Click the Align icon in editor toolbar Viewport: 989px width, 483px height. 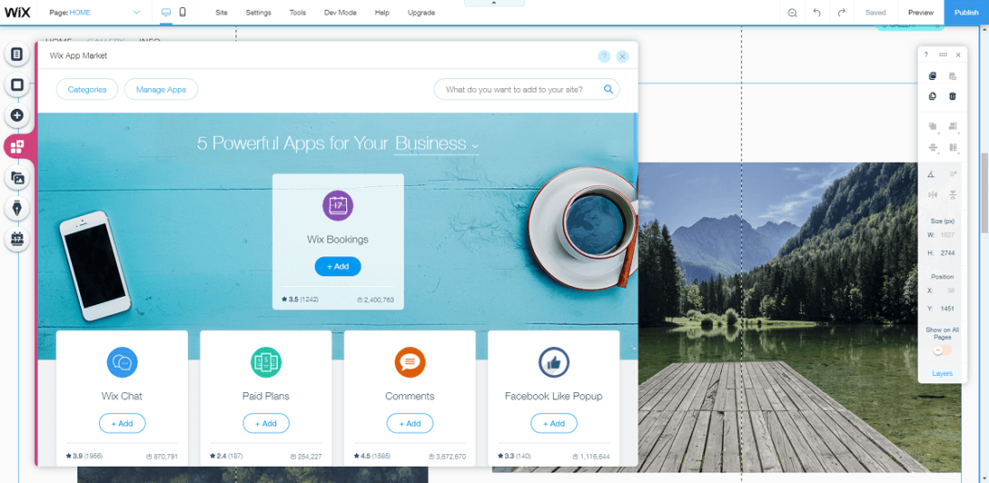pyautogui.click(x=952, y=127)
